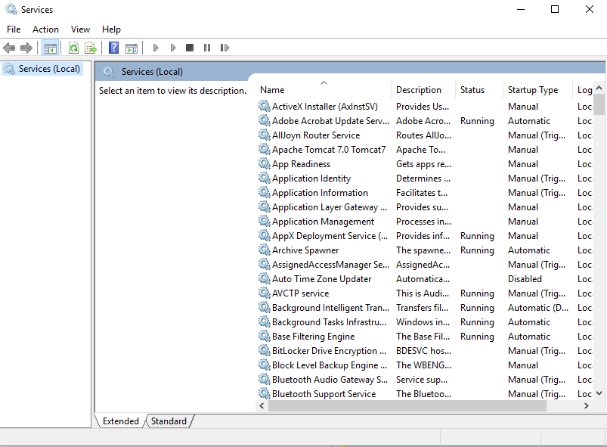This screenshot has height=447, width=607.
Task: Click Disabled startup type for Auto Time Zone
Action: click(x=525, y=279)
